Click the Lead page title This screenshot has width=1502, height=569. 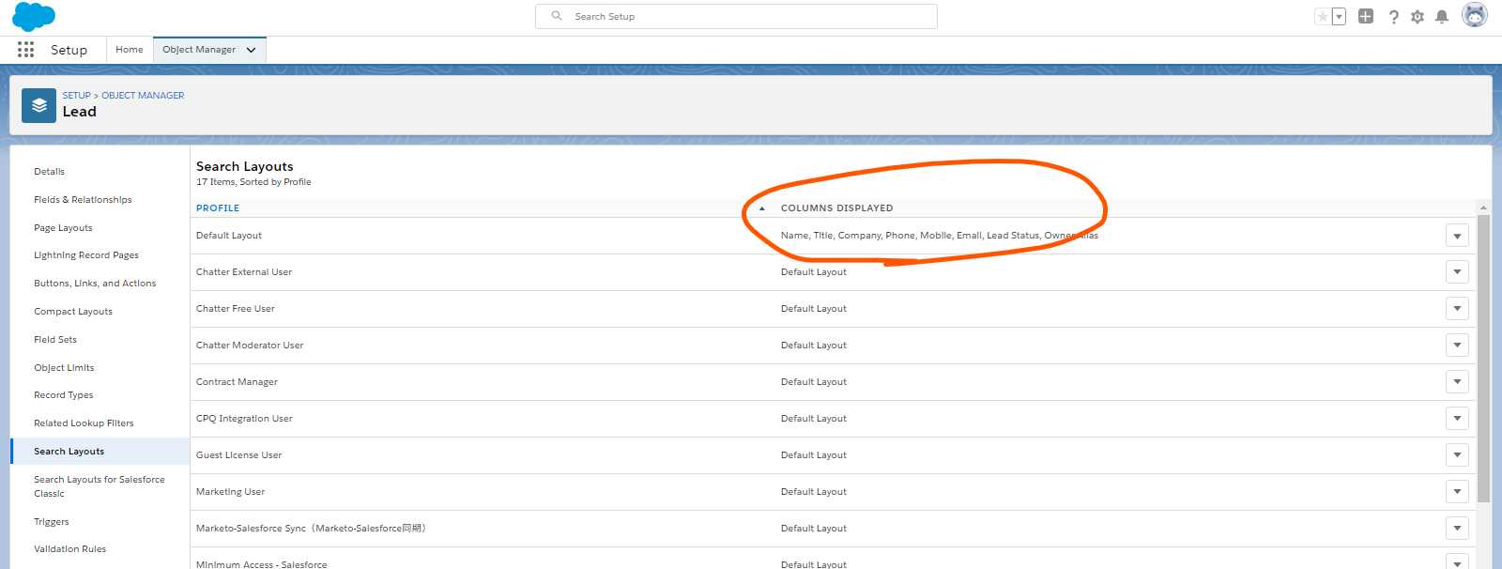(80, 112)
